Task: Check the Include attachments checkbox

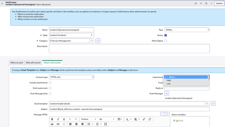Action: click(50, 82)
